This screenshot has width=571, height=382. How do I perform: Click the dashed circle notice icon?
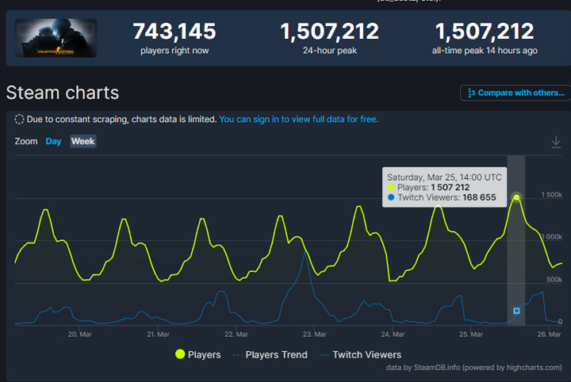click(x=19, y=120)
